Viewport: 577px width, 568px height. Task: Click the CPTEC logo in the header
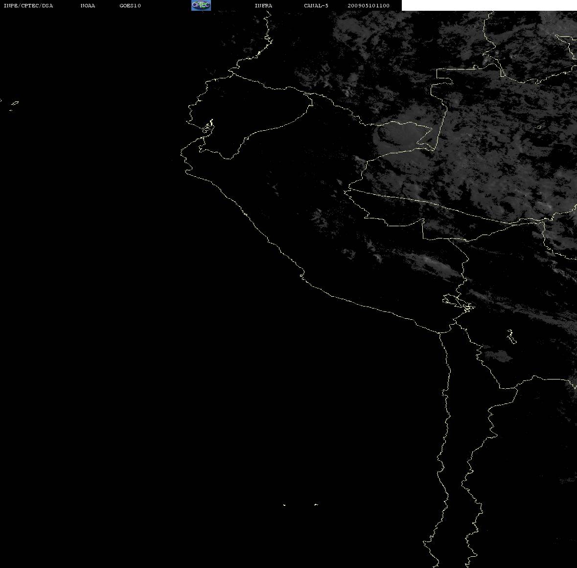pyautogui.click(x=201, y=5)
